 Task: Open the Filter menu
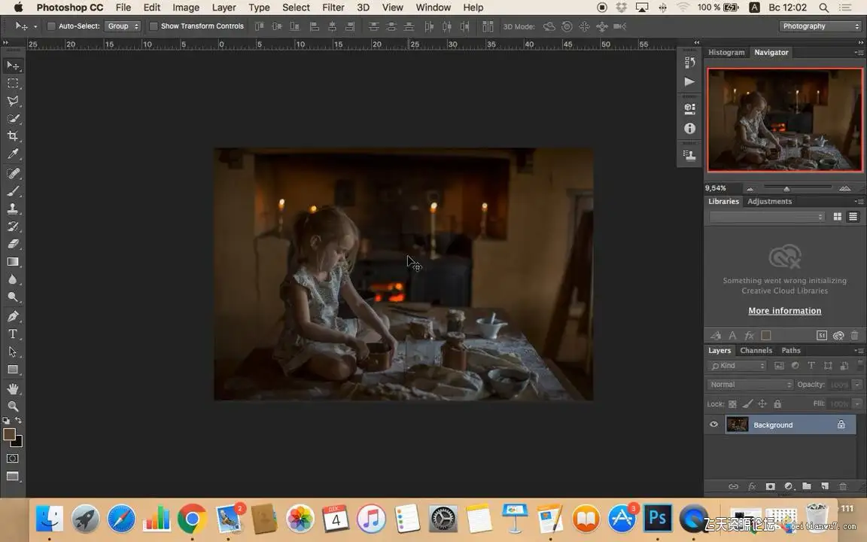click(x=333, y=8)
